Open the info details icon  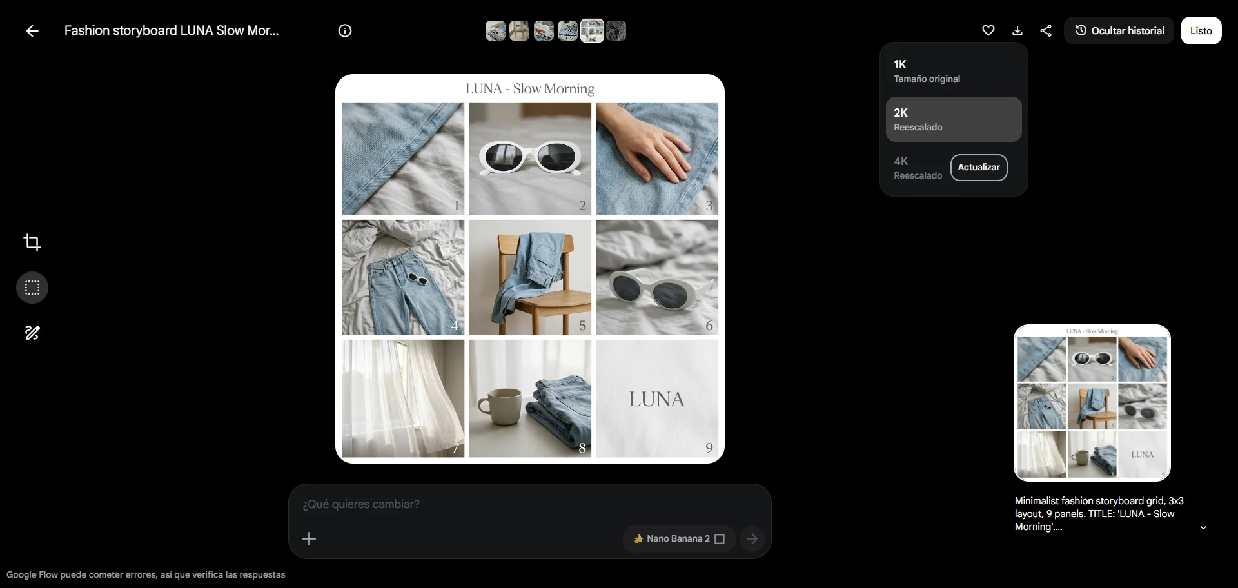coord(345,31)
